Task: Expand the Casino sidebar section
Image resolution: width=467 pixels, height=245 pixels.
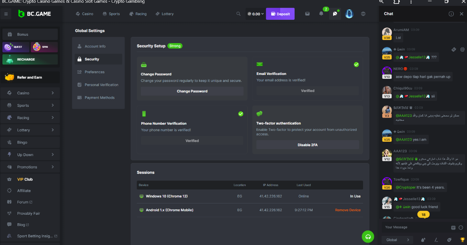Action: click(31, 93)
